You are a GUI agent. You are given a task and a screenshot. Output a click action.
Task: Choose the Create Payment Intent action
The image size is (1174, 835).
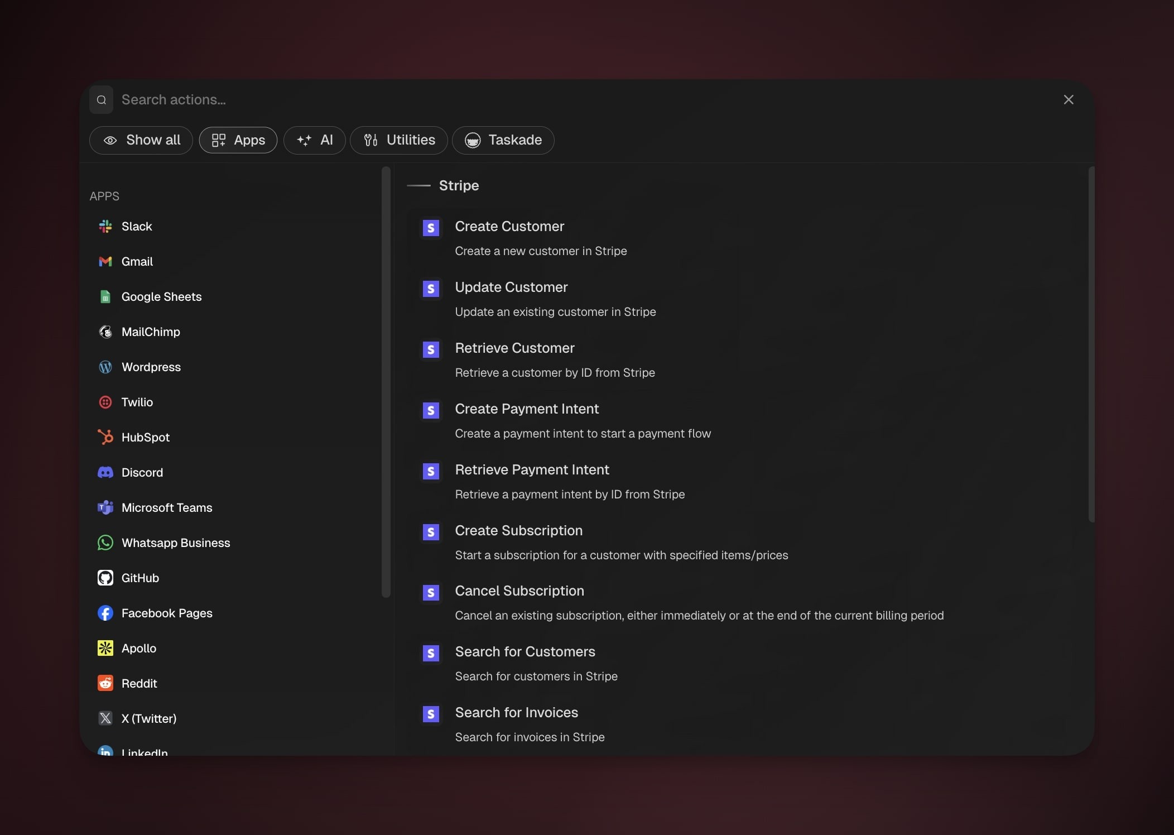526,409
